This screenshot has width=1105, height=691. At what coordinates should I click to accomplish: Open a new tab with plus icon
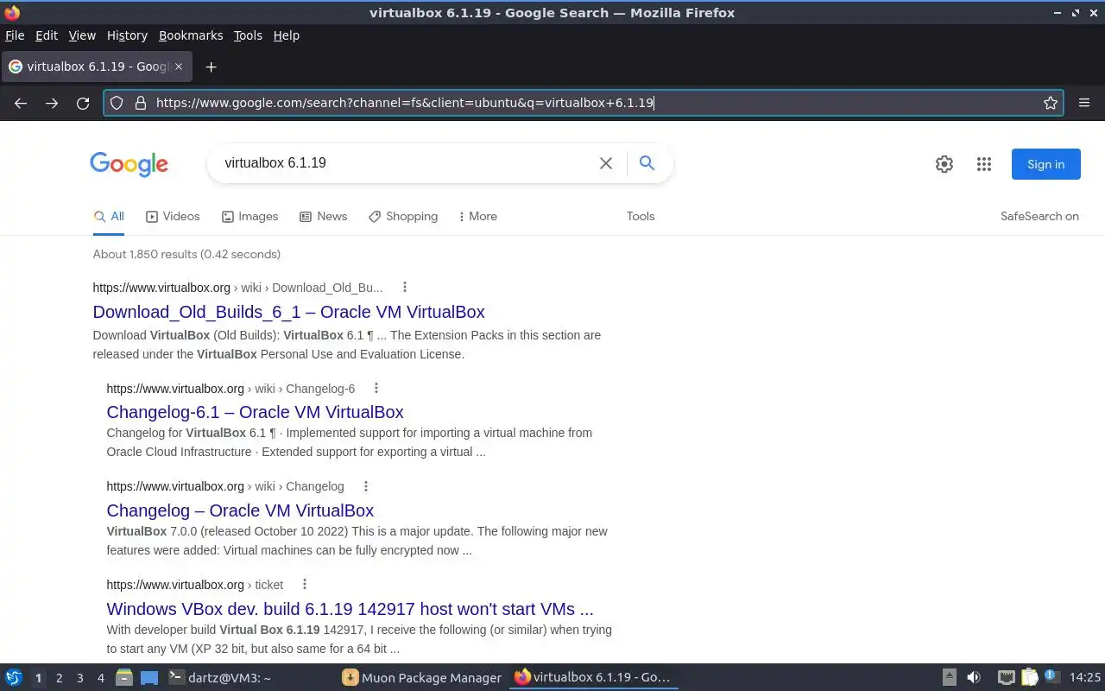[211, 67]
